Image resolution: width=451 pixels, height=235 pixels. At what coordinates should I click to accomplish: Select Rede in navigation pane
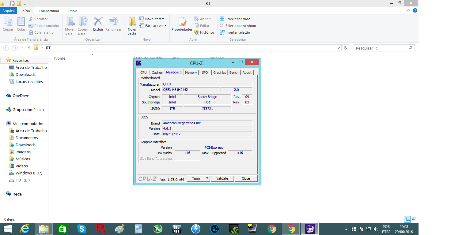point(17,194)
